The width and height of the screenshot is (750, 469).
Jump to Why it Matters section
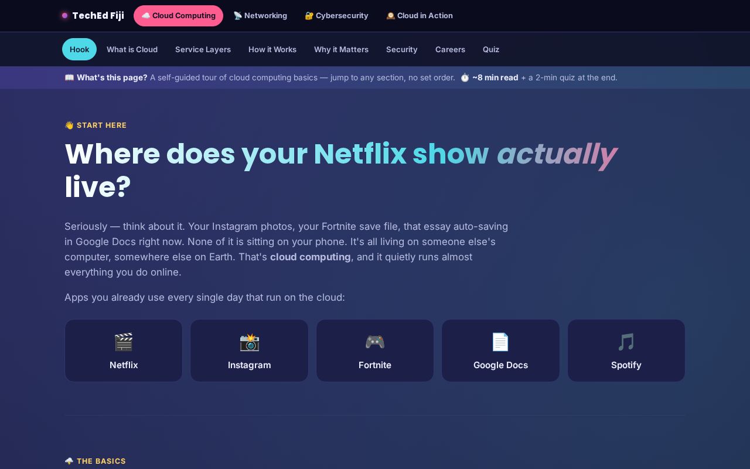point(341,49)
